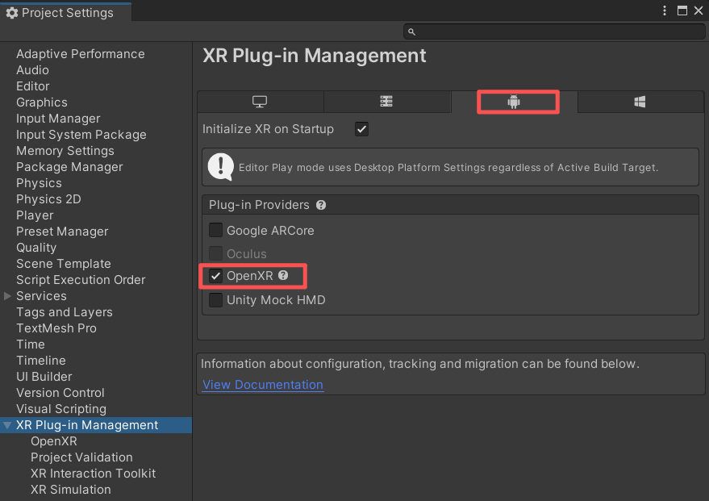Open the Player settings category

(x=35, y=215)
